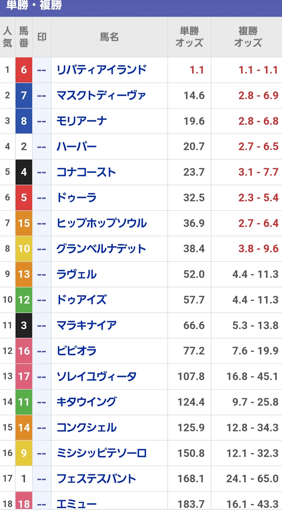Click pink horse number 16 badge
282x510 pixels.
tap(24, 351)
